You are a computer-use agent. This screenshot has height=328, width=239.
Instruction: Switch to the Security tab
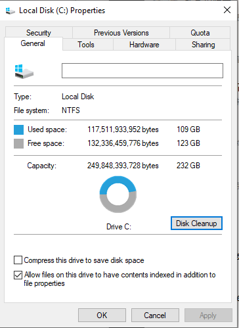pos(39,33)
